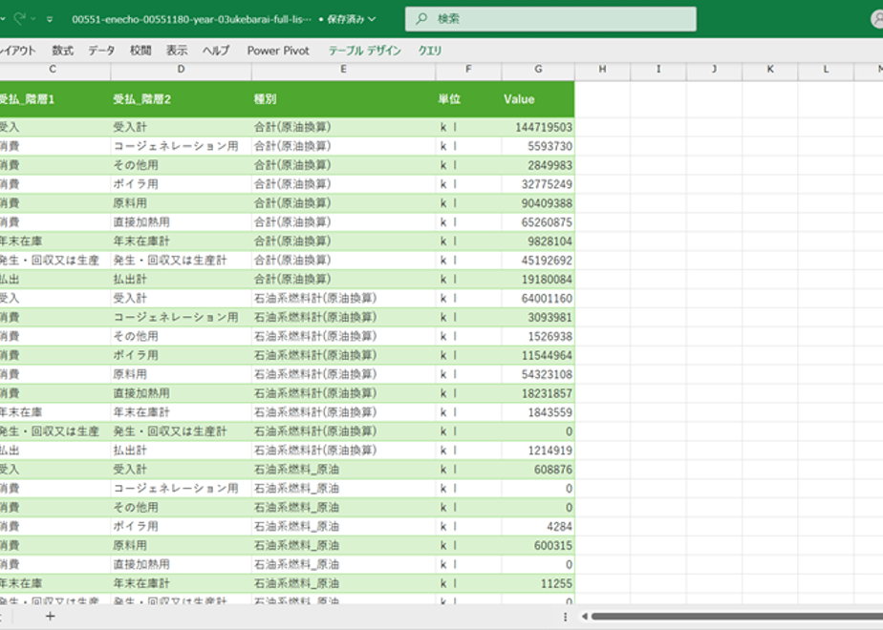Image resolution: width=883 pixels, height=630 pixels.
Task: Open the クエリ ribbon tab
Action: pos(430,51)
